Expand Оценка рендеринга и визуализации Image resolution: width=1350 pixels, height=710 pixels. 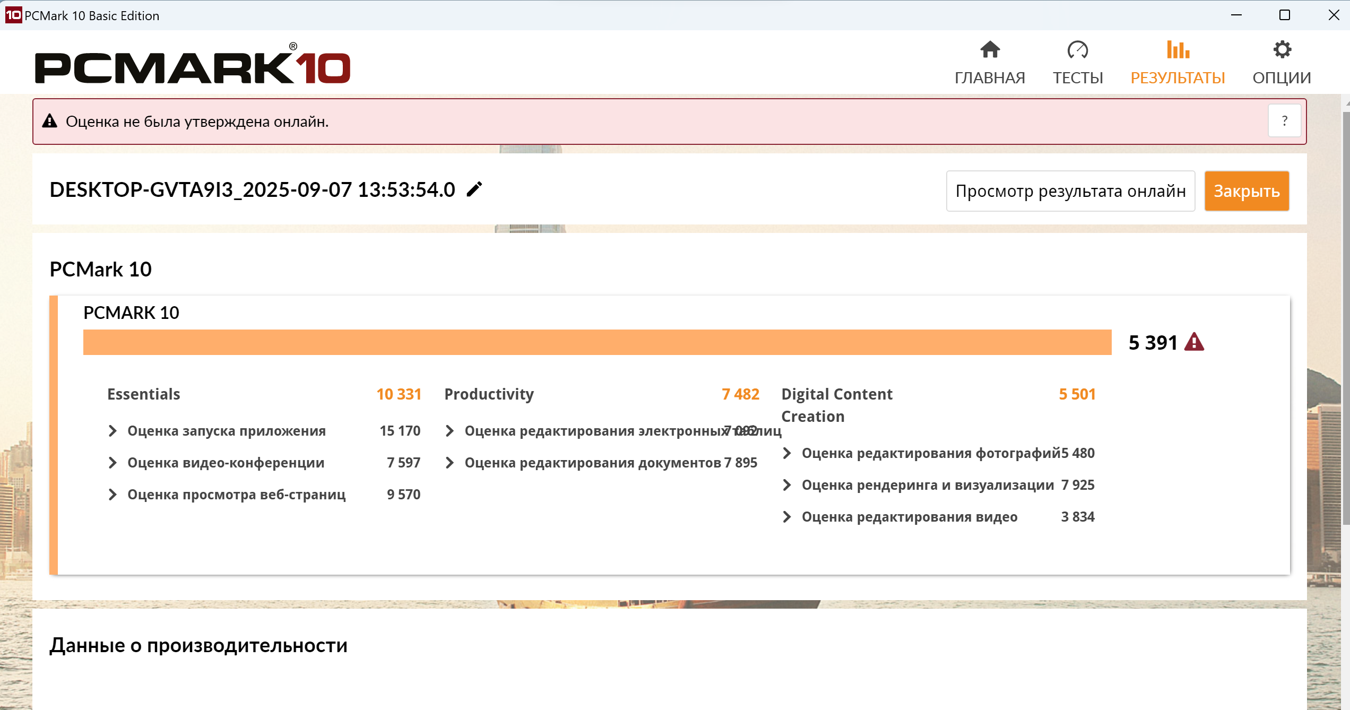(787, 485)
